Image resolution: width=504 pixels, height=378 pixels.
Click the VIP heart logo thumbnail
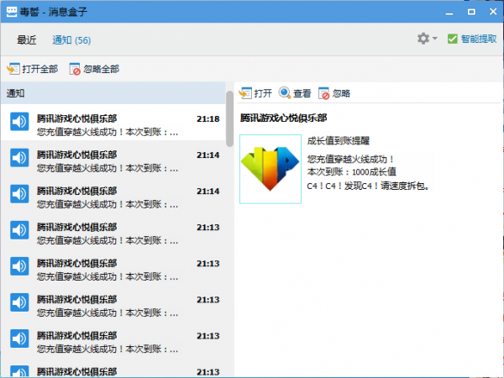pyautogui.click(x=270, y=169)
